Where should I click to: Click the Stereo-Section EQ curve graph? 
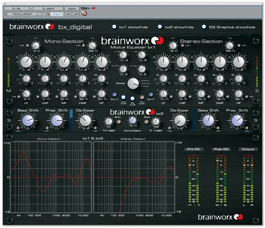coord(134,177)
